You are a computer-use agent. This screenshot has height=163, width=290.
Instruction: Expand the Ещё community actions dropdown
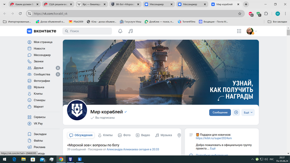pyautogui.click(x=248, y=112)
